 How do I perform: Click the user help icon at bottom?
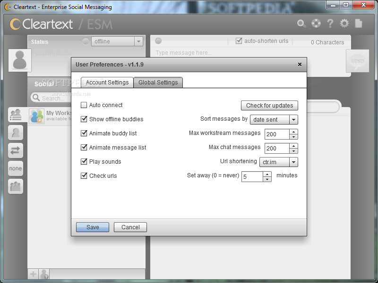click(x=44, y=274)
